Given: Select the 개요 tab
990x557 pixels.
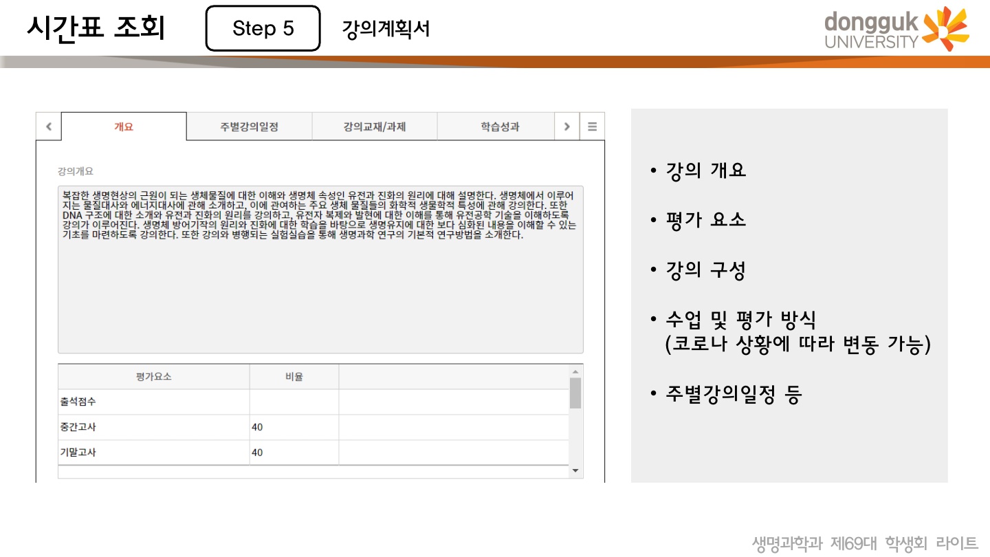Looking at the screenshot, I should 124,127.
